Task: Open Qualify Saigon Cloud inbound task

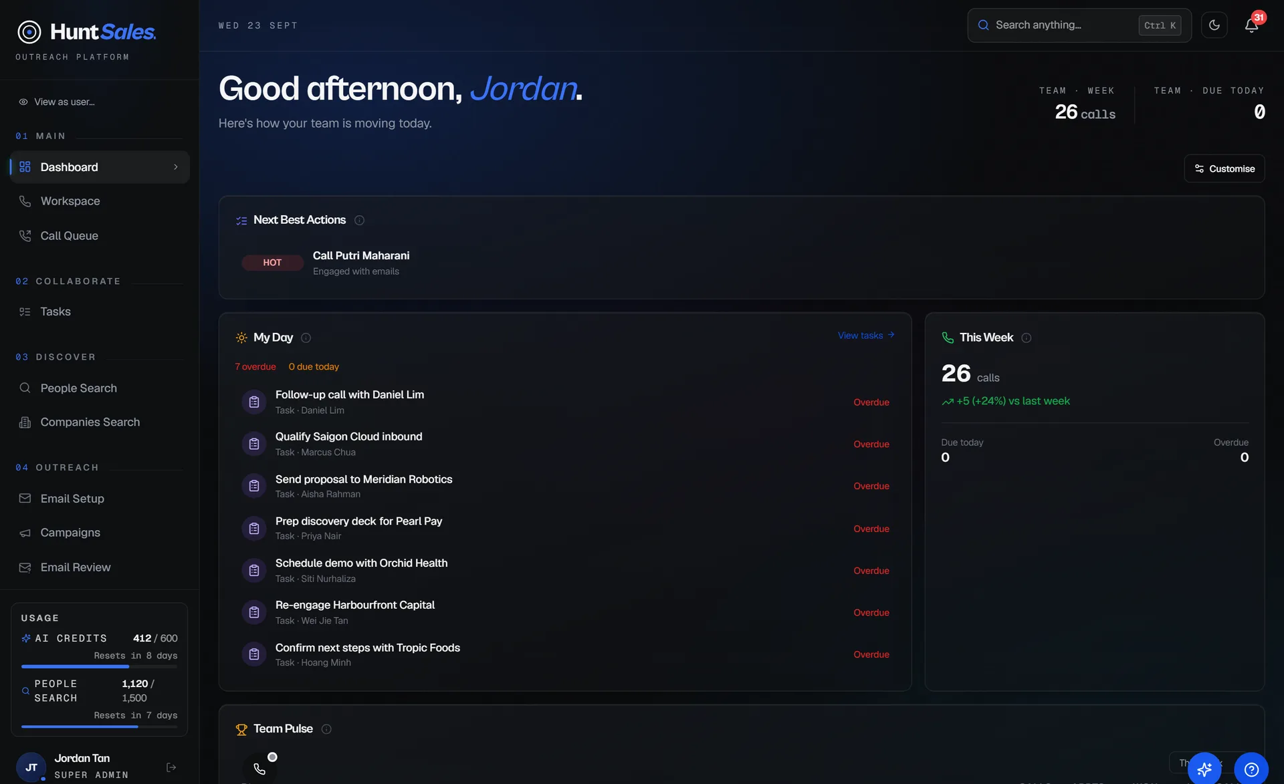Action: 348,436
